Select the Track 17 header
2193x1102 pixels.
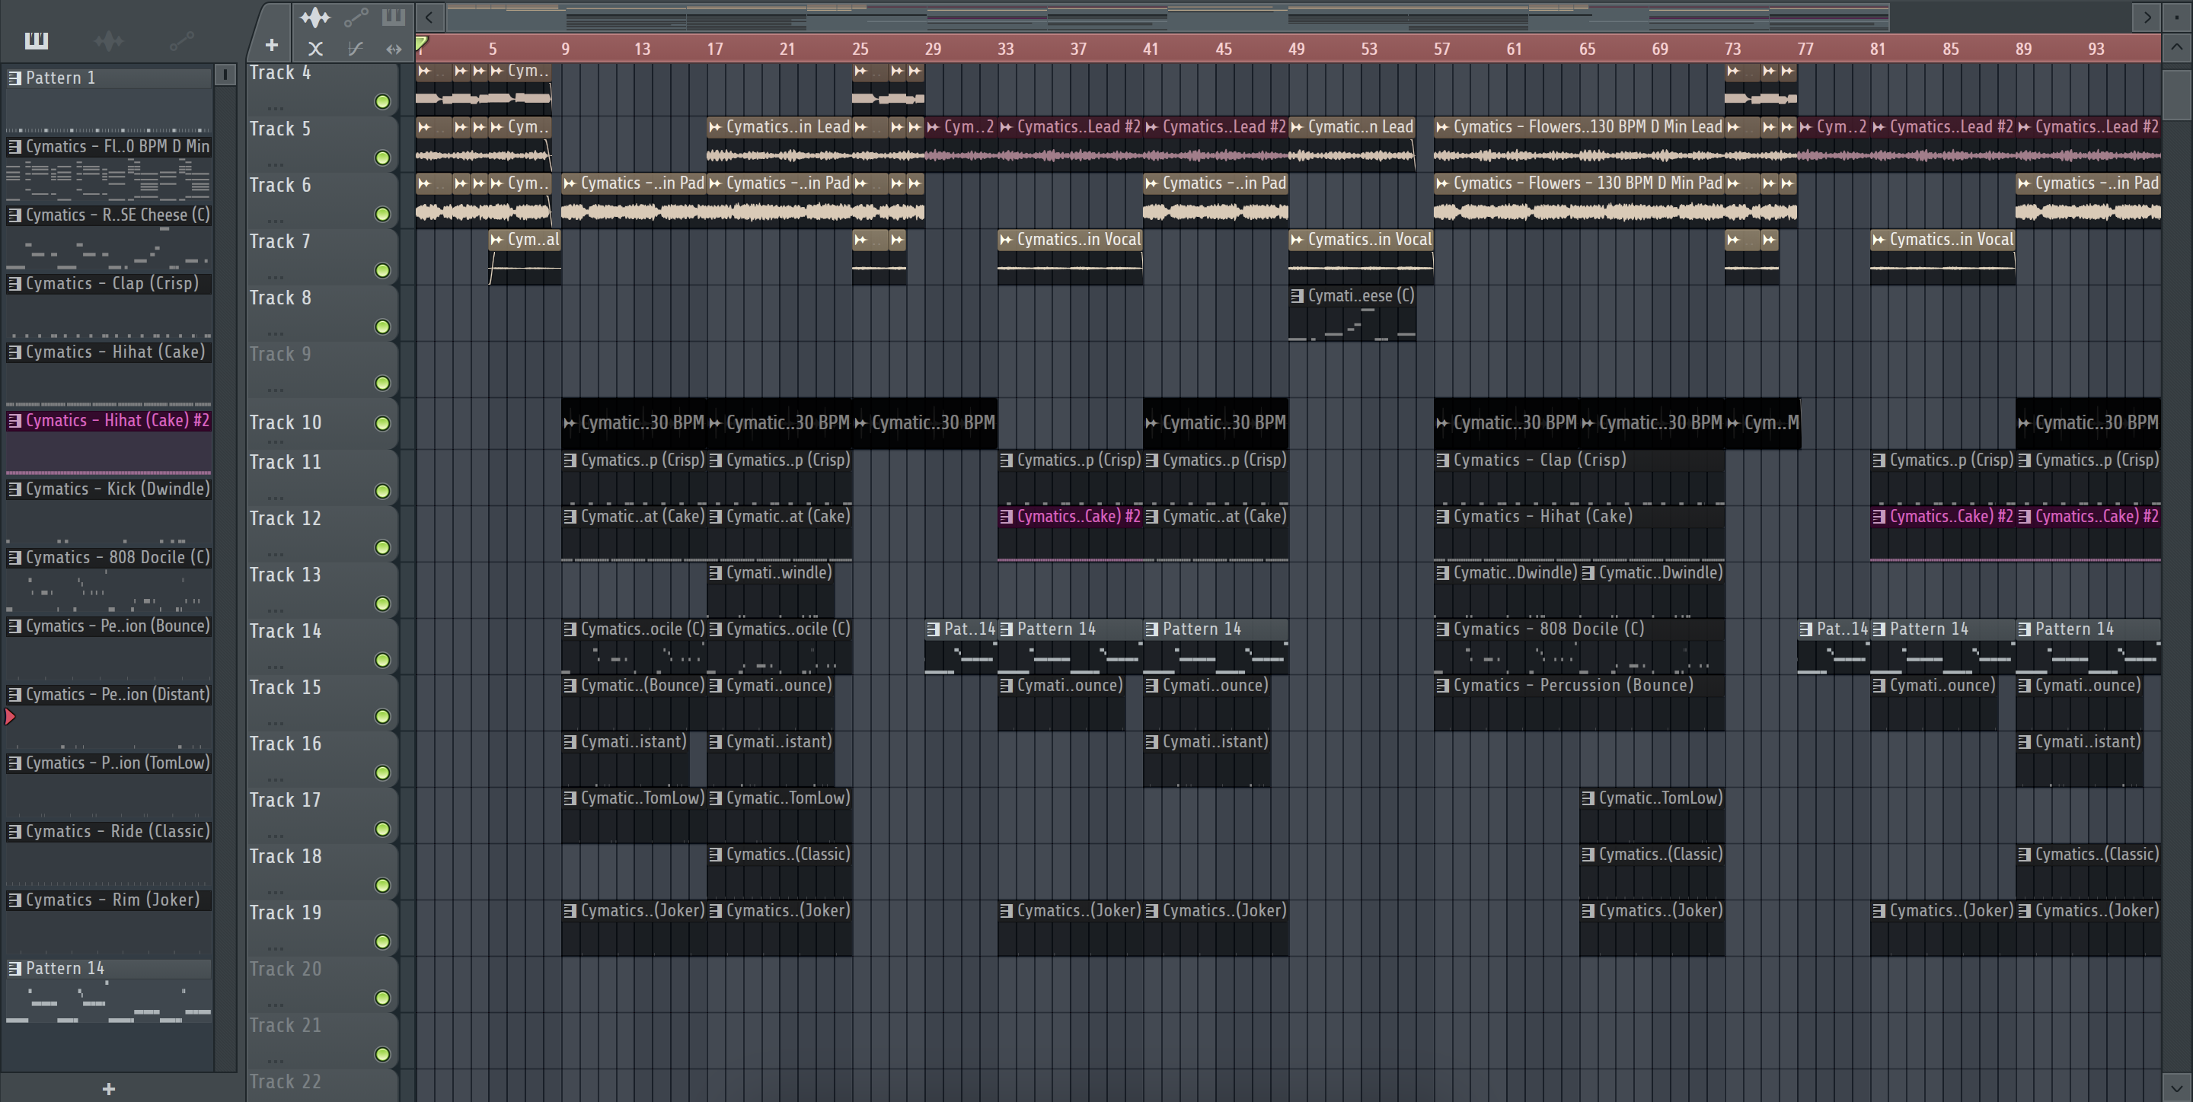pyautogui.click(x=322, y=814)
